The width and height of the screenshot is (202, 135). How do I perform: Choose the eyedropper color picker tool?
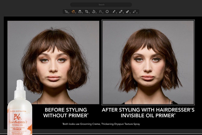tap(121, 12)
